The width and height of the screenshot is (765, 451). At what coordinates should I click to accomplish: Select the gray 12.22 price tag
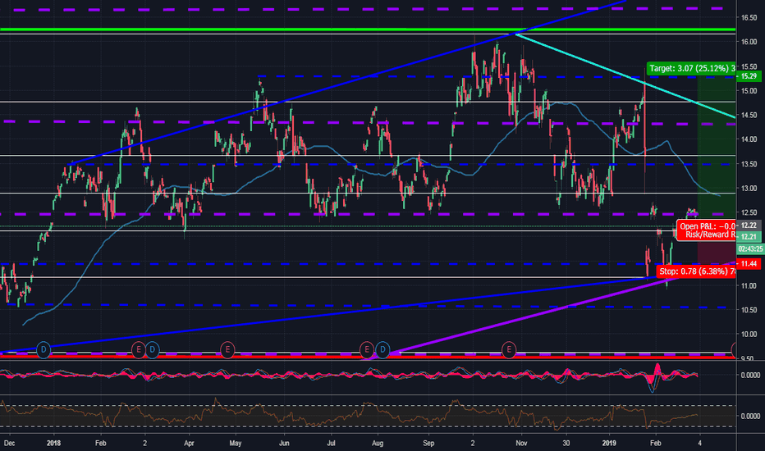click(749, 225)
